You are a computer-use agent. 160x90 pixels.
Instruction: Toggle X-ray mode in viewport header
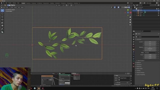pyautogui.click(x=122, y=7)
